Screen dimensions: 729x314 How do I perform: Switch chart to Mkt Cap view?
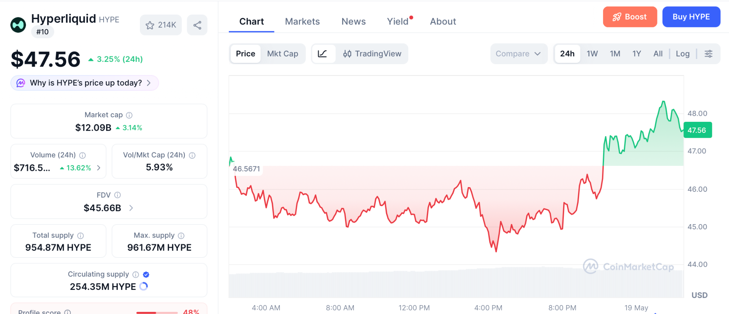click(x=283, y=54)
